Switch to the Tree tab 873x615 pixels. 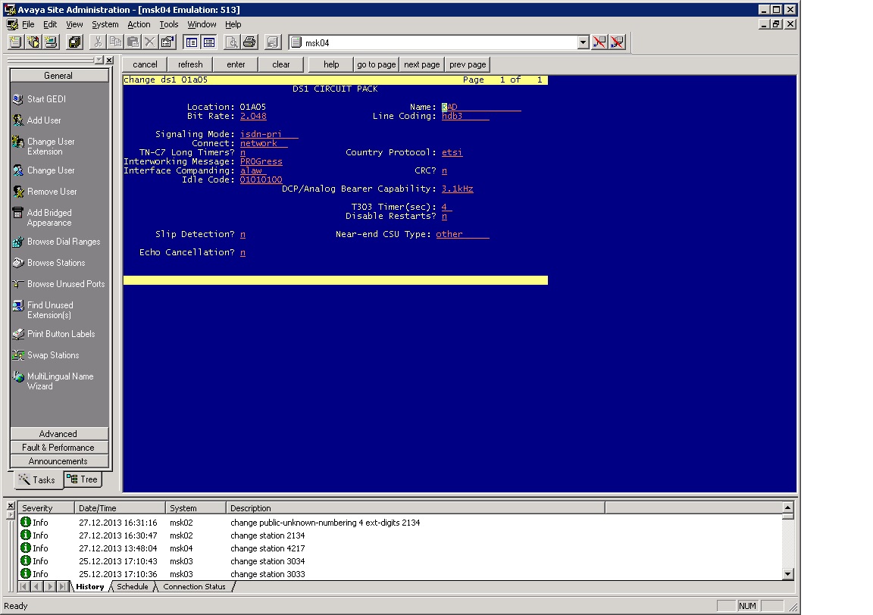pyautogui.click(x=83, y=479)
